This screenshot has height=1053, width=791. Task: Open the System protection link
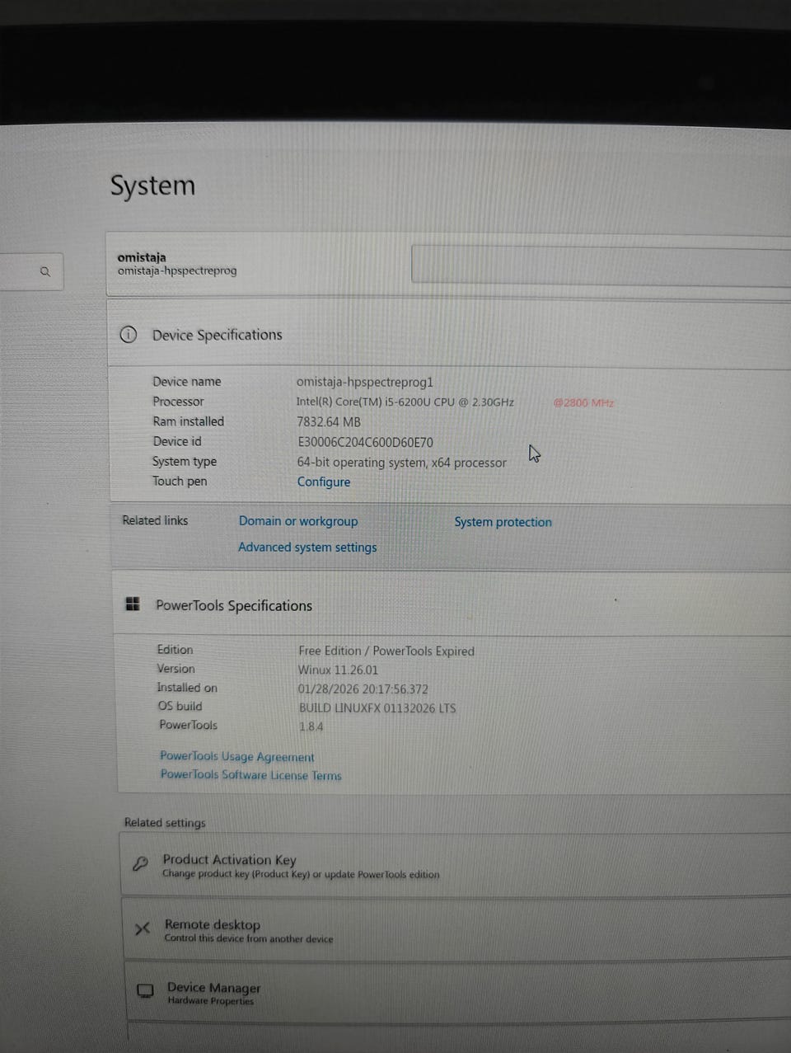pos(503,522)
